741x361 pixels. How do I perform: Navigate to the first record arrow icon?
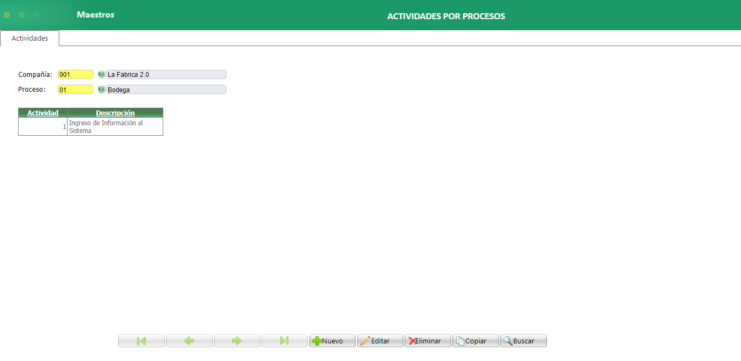pos(141,341)
